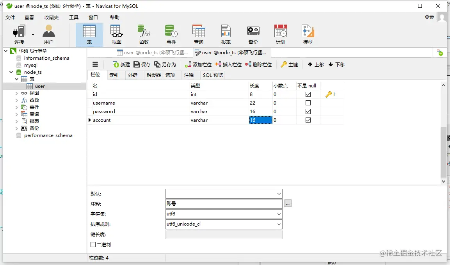
Task: Open the View (视图) toolbar icon
Action: pyautogui.click(x=117, y=34)
